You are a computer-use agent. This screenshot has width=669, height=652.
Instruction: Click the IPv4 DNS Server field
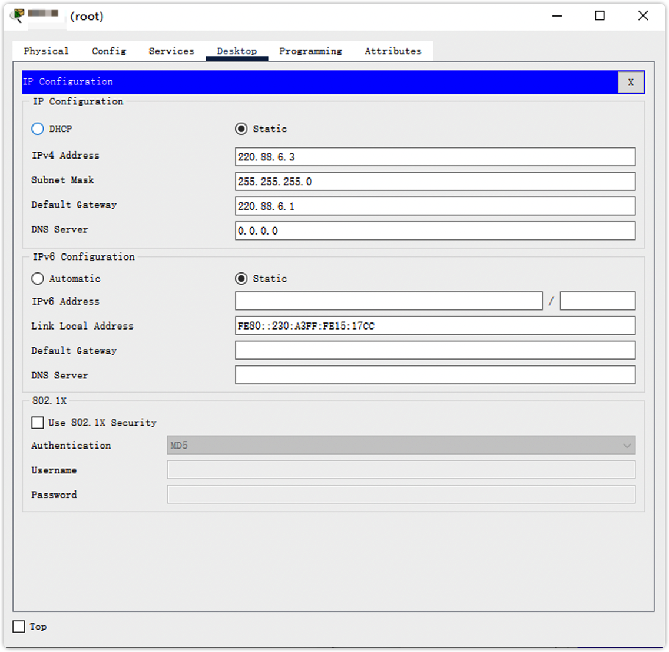[435, 231]
